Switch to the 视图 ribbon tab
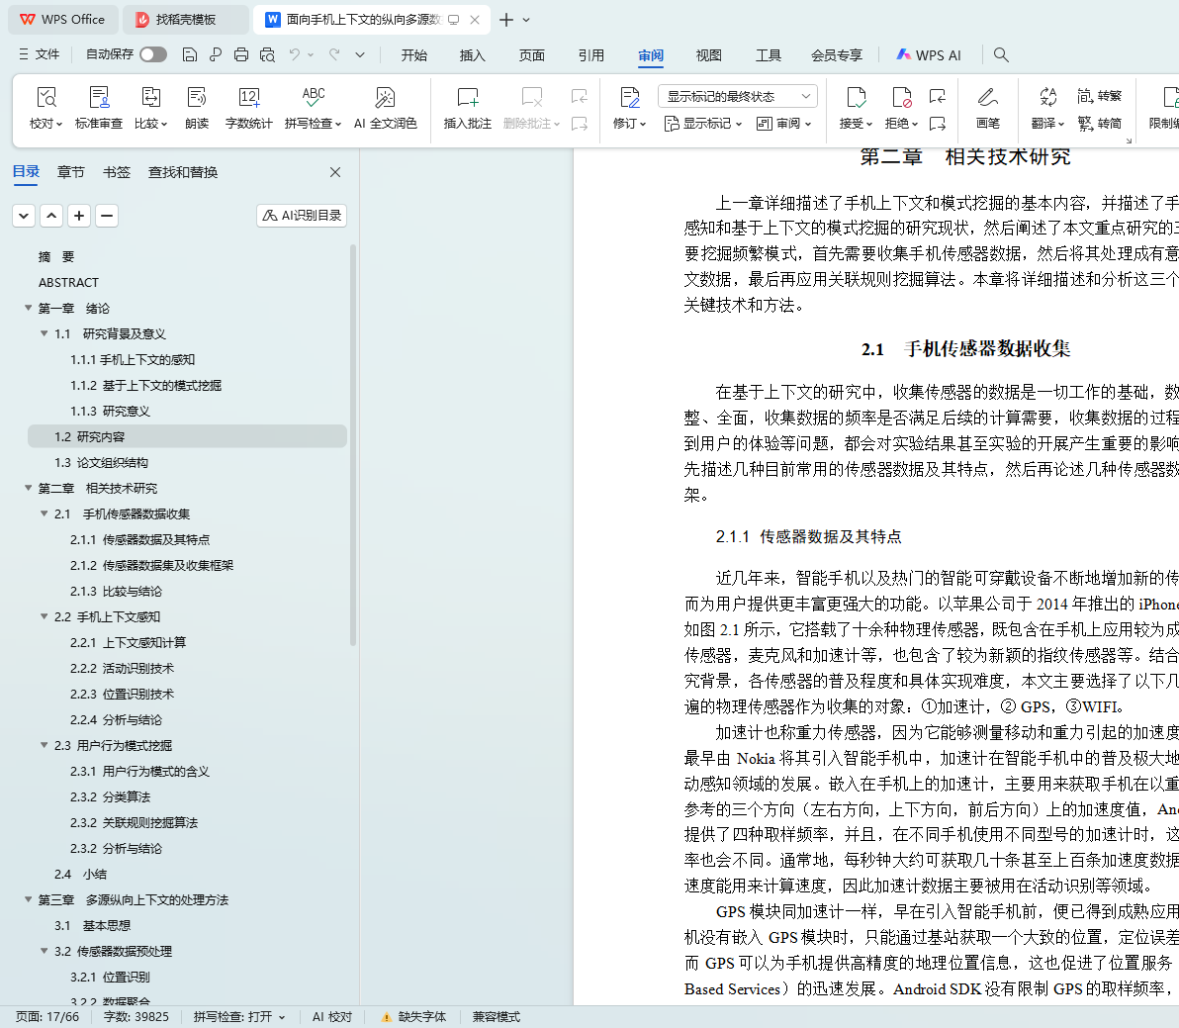The height and width of the screenshot is (1028, 1179). [708, 55]
